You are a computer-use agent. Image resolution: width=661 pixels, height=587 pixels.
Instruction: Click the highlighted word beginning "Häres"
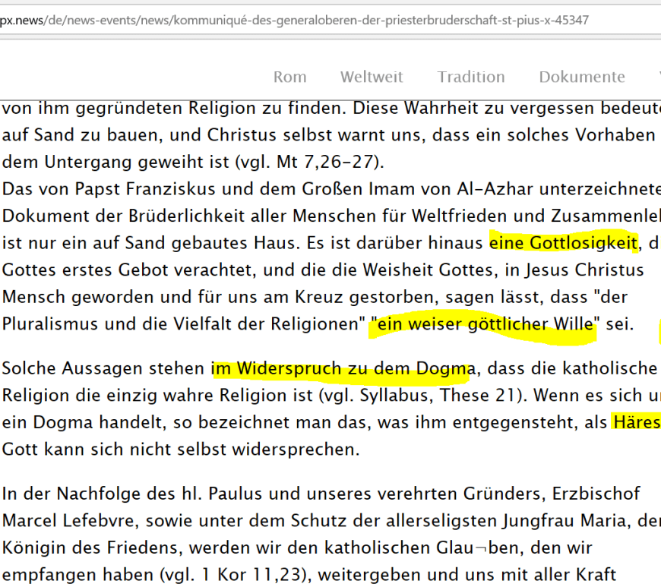pyautogui.click(x=637, y=423)
